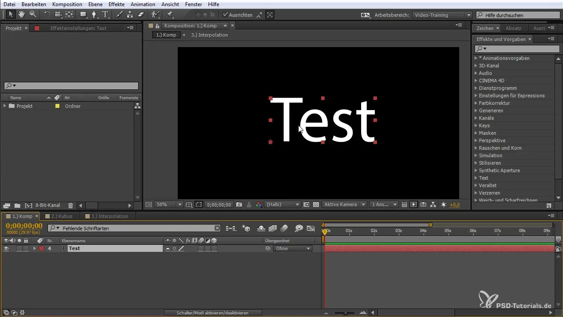Expand the Farbkorrektur effects category
Screen dimensions: 563x317
tap(476, 103)
